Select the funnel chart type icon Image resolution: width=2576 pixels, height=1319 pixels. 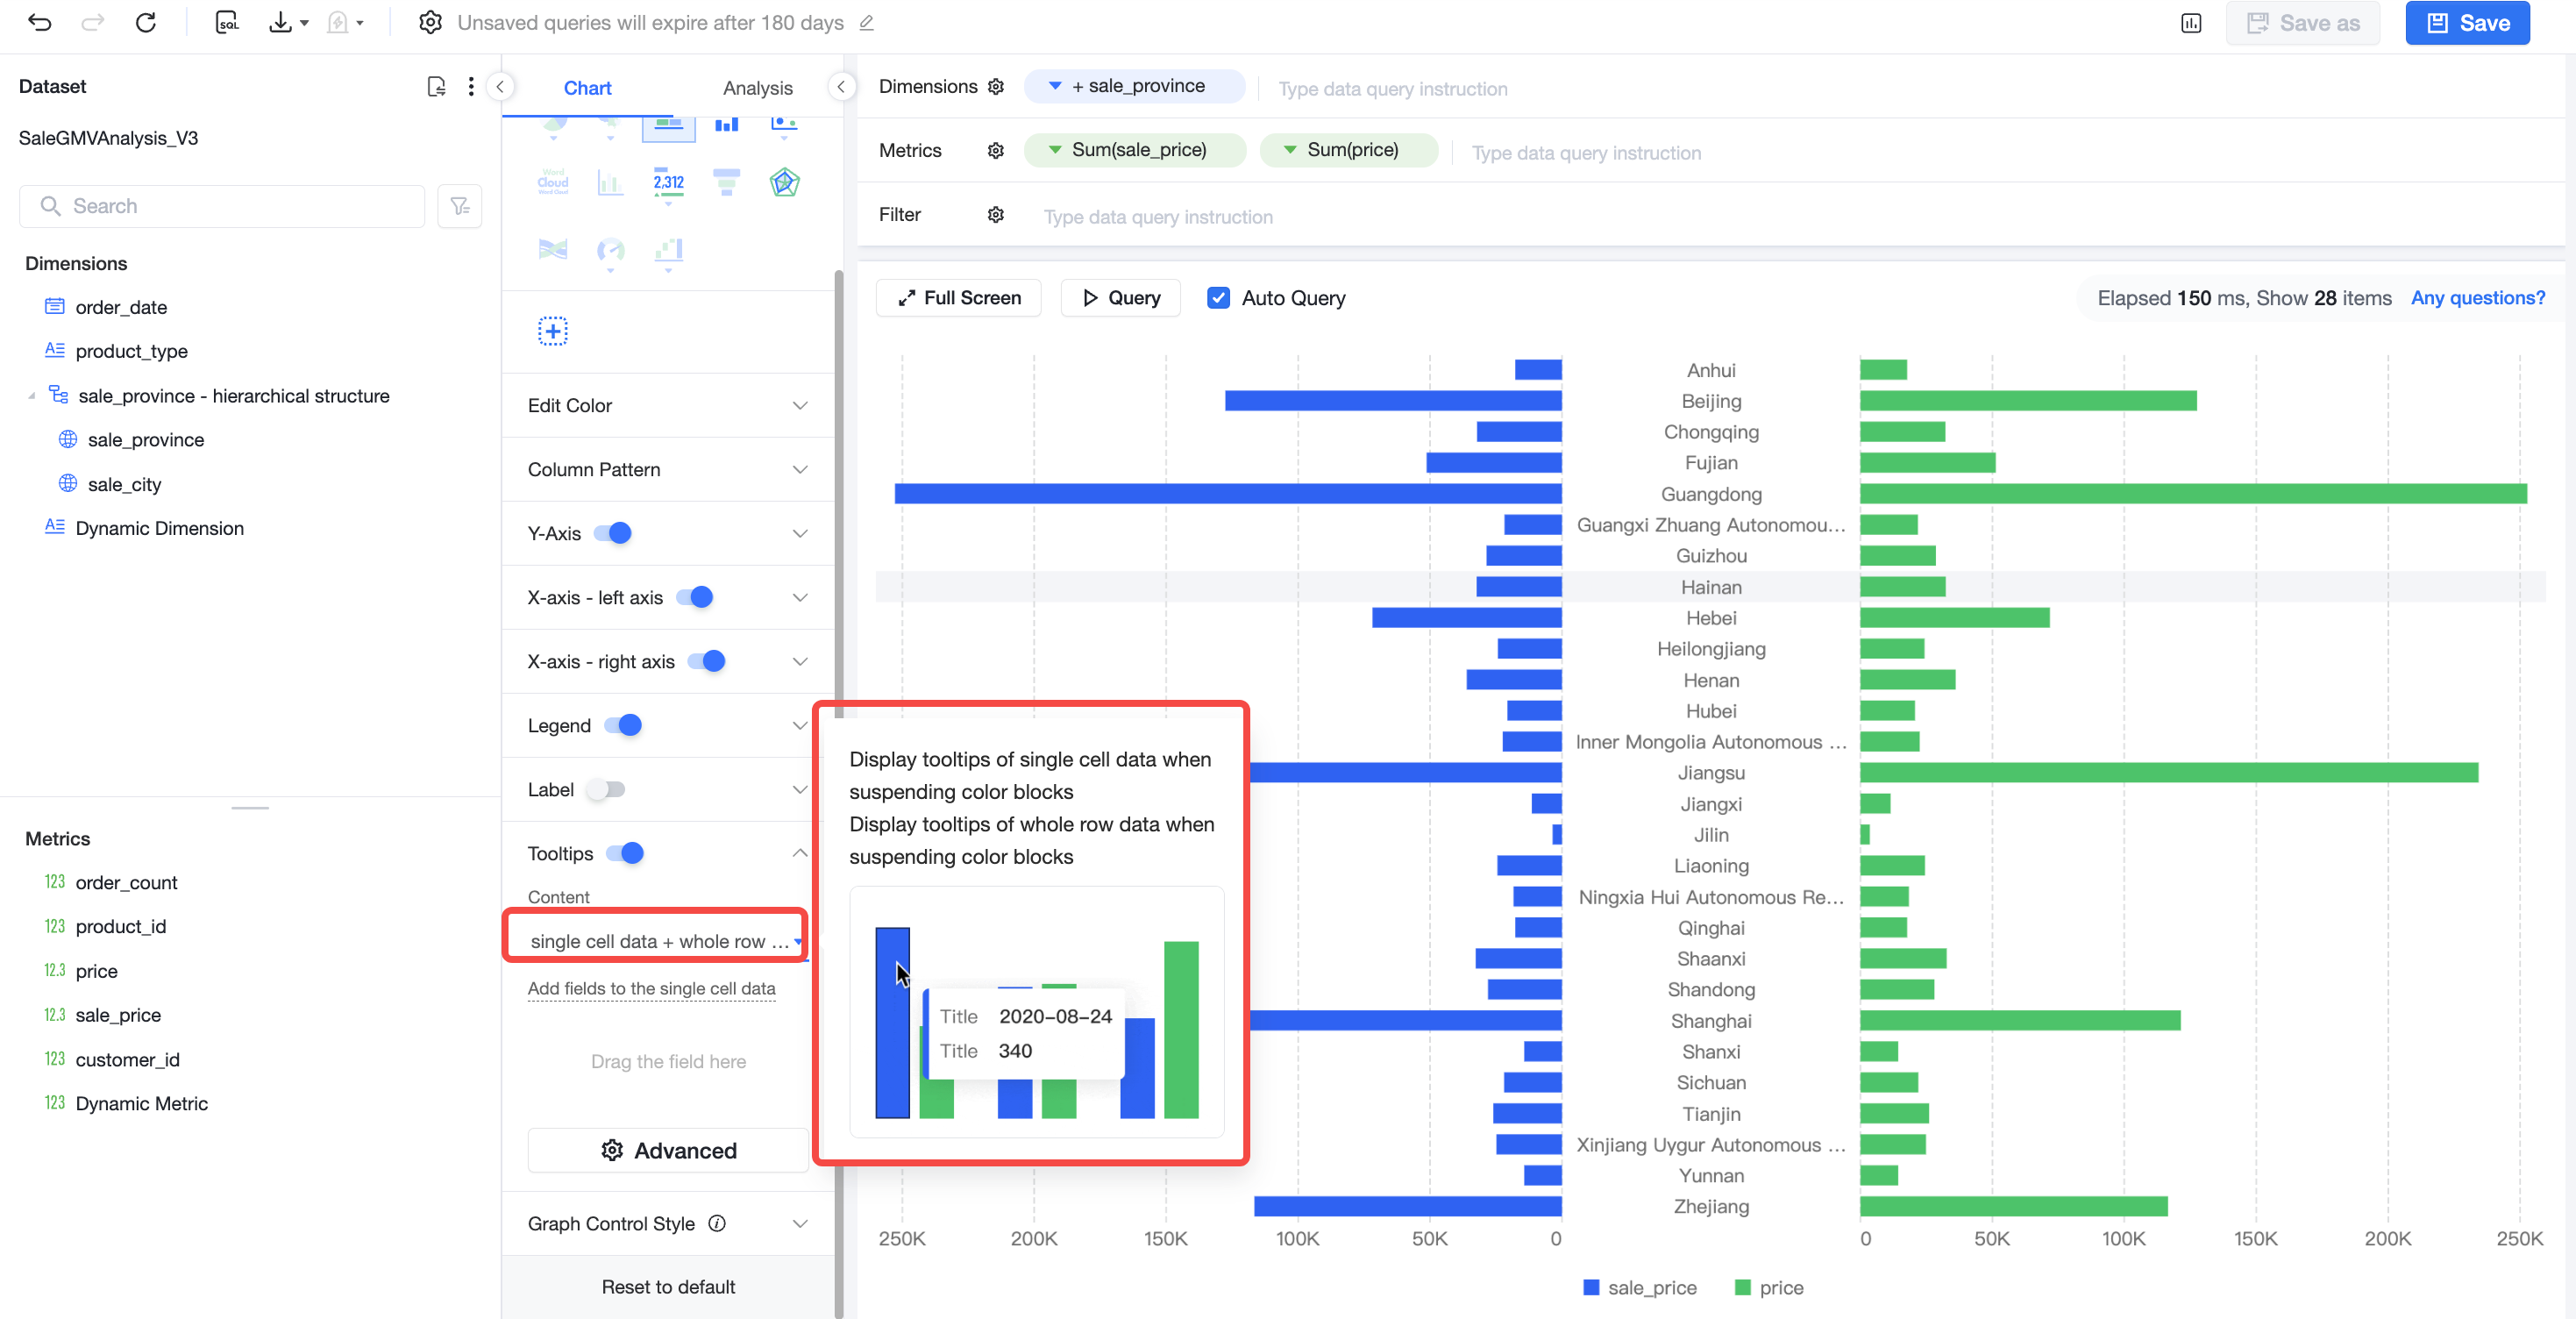726,182
